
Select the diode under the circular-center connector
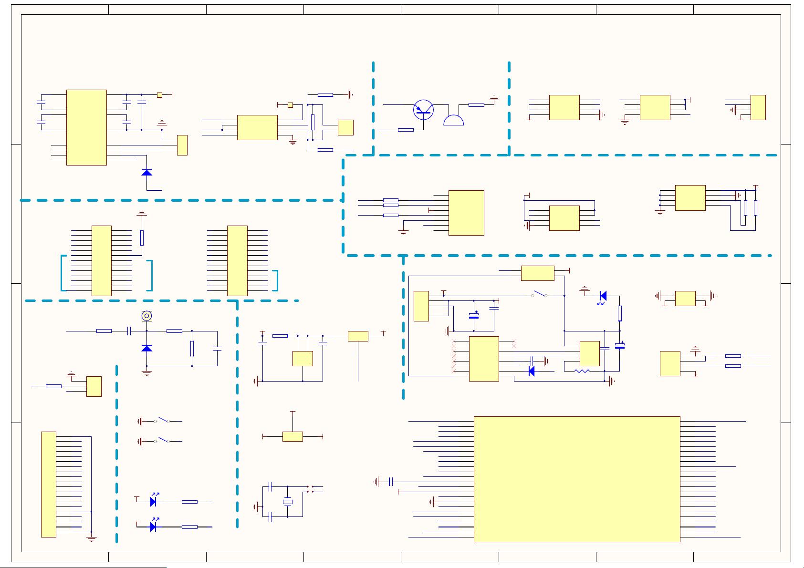(147, 348)
